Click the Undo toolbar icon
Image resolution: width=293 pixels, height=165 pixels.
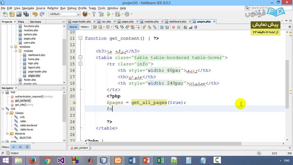(35, 14)
